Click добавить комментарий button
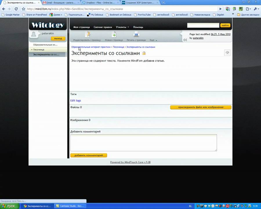 [x=88, y=155]
